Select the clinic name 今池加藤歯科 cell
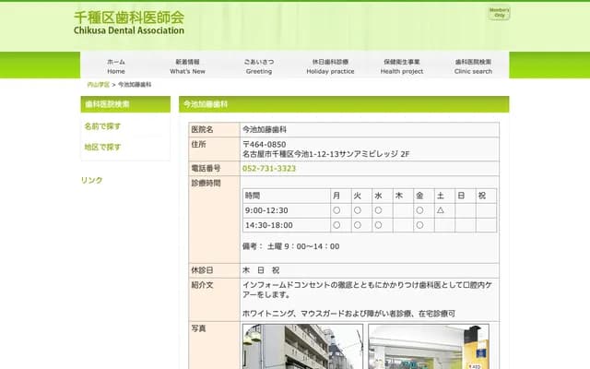This screenshot has height=369, width=590. [x=370, y=129]
